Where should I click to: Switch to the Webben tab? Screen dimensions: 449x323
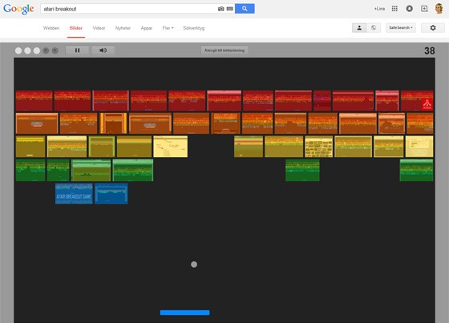click(51, 28)
